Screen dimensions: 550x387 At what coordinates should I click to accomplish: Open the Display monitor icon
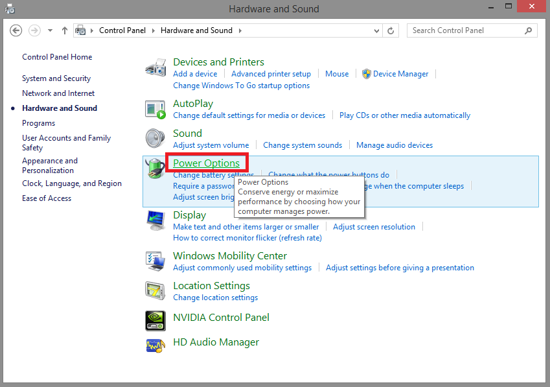(156, 221)
